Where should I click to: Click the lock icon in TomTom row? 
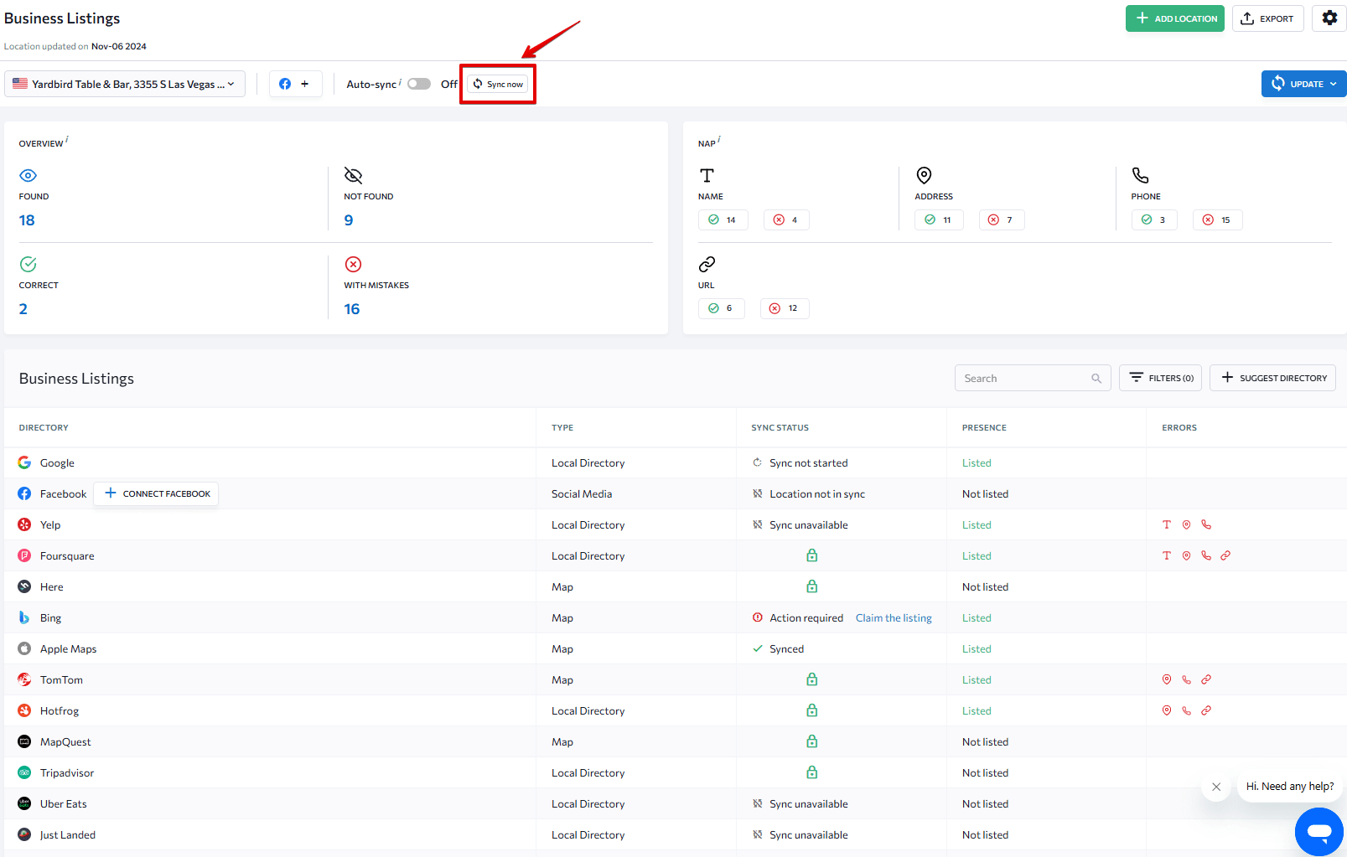[811, 679]
